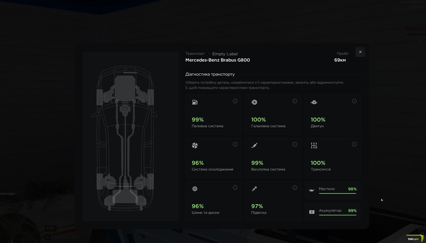This screenshot has height=243, width=426.
Task: Open the Трансмісія 100% card
Action: pyautogui.click(x=332, y=158)
